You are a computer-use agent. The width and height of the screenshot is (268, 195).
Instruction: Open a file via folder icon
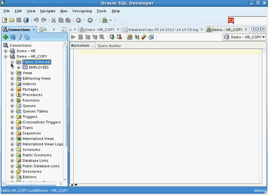pyautogui.click(x=12, y=20)
